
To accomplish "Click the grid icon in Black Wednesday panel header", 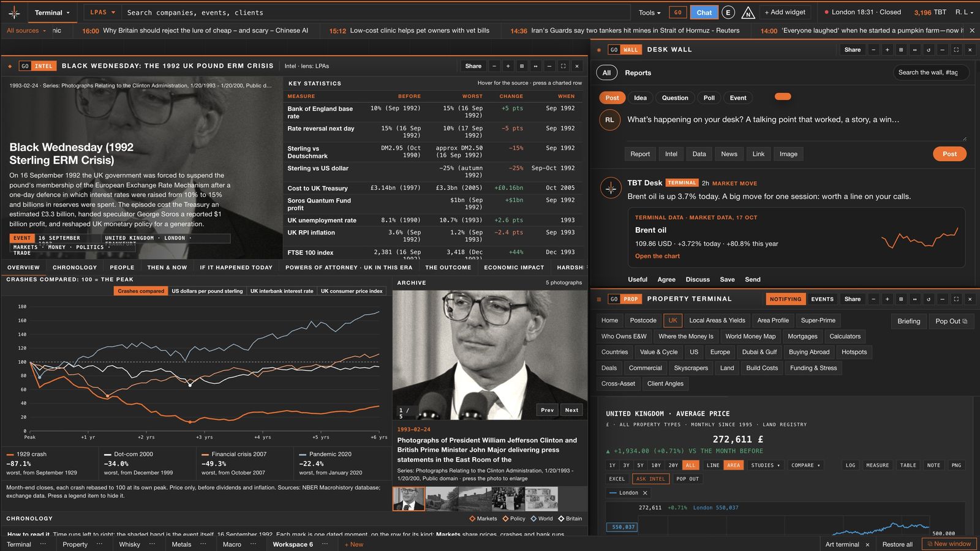I will [522, 66].
